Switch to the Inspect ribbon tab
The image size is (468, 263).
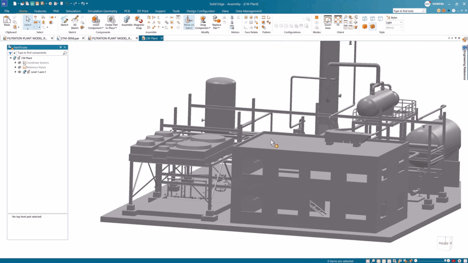pyautogui.click(x=160, y=11)
